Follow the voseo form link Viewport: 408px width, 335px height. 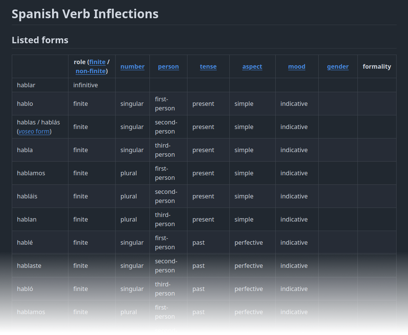[34, 131]
